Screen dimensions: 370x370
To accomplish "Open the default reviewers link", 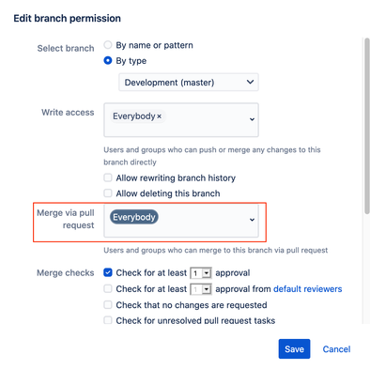I will pos(308,289).
